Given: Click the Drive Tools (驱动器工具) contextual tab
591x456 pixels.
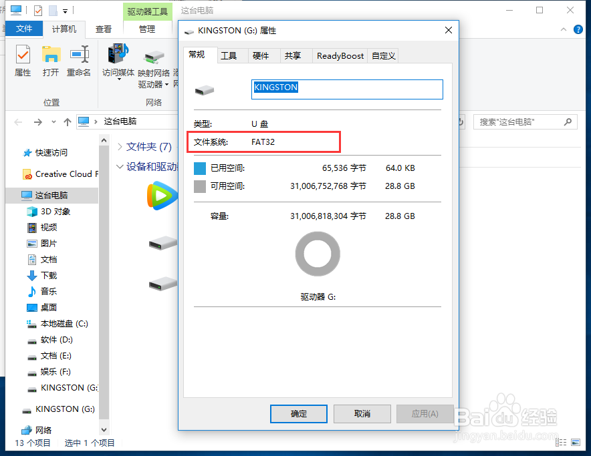Looking at the screenshot, I should click(147, 11).
